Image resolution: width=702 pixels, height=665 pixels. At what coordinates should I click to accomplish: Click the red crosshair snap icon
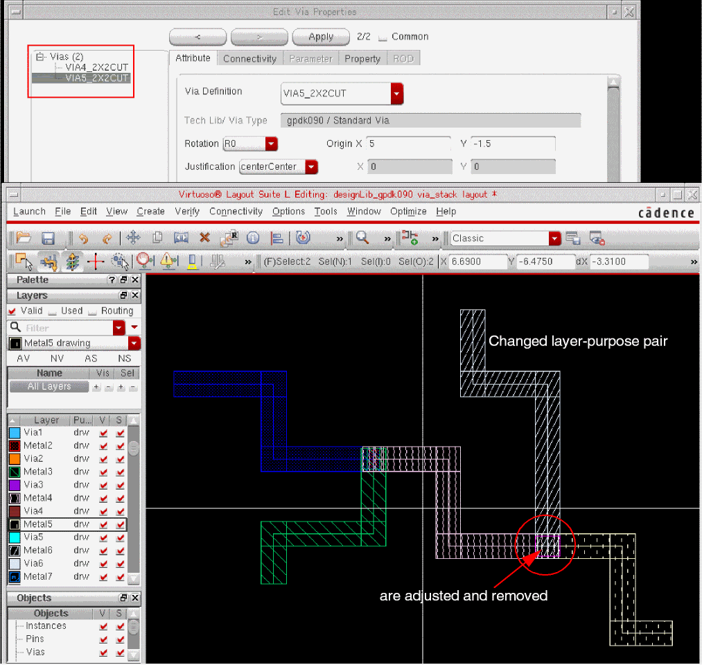point(96,261)
